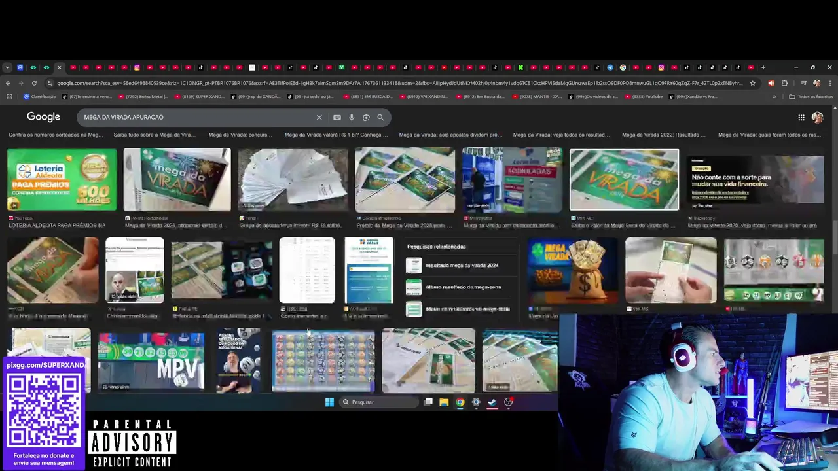Open the Apps grid in bookmarks bar
The image size is (838, 471).
(9, 97)
